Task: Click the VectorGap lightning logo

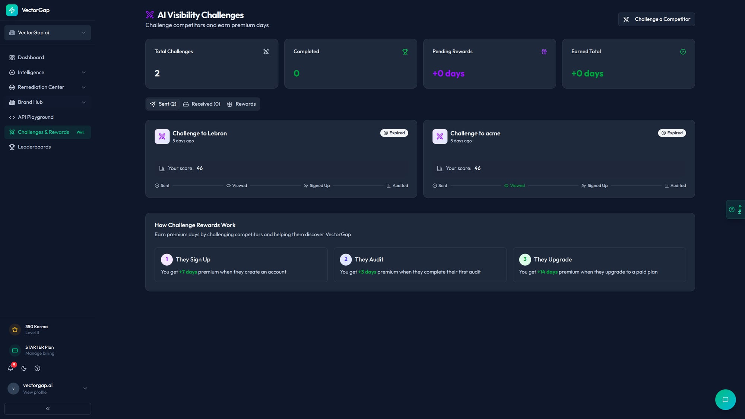Action: (12, 10)
